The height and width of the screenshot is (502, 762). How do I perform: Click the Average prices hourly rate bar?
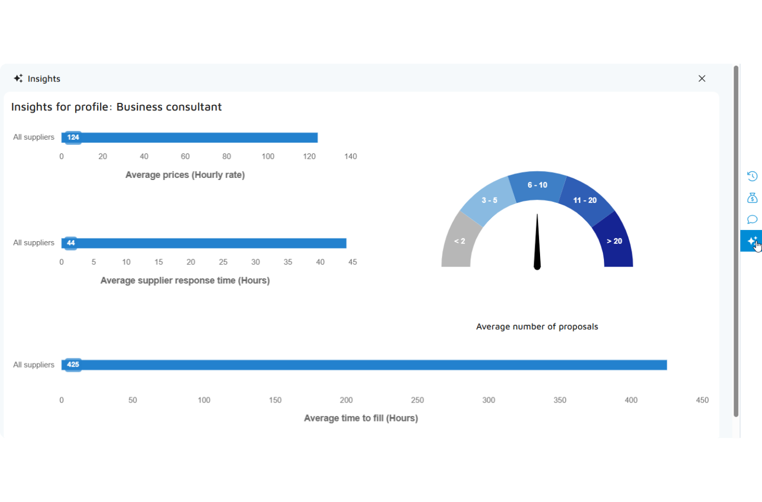(x=196, y=138)
